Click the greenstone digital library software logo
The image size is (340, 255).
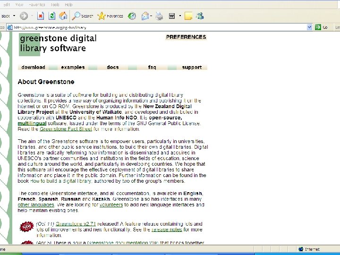(x=58, y=44)
